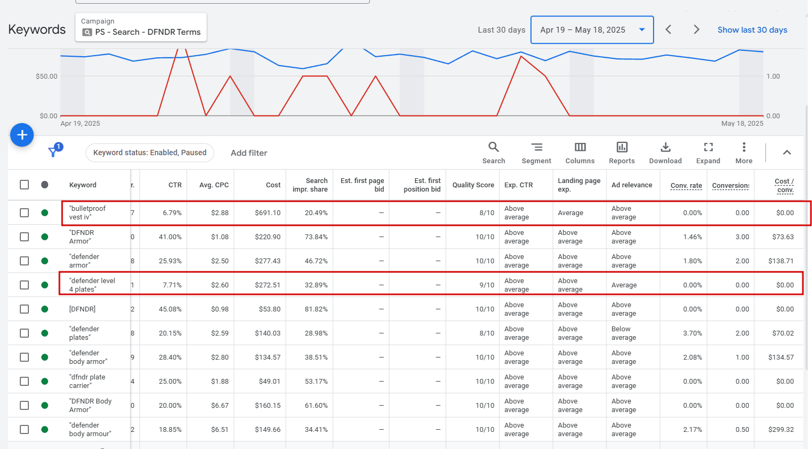Go to next date range arrow
This screenshot has height=449, width=812.
point(696,29)
